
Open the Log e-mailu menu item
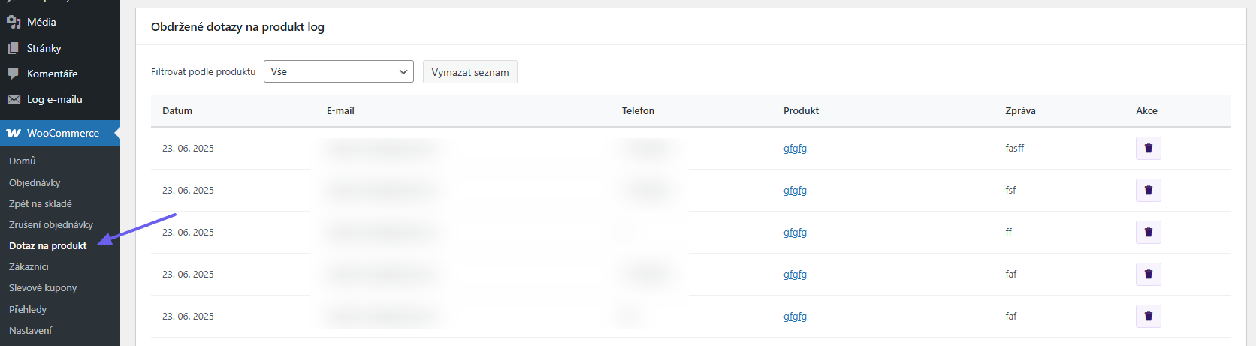point(60,99)
